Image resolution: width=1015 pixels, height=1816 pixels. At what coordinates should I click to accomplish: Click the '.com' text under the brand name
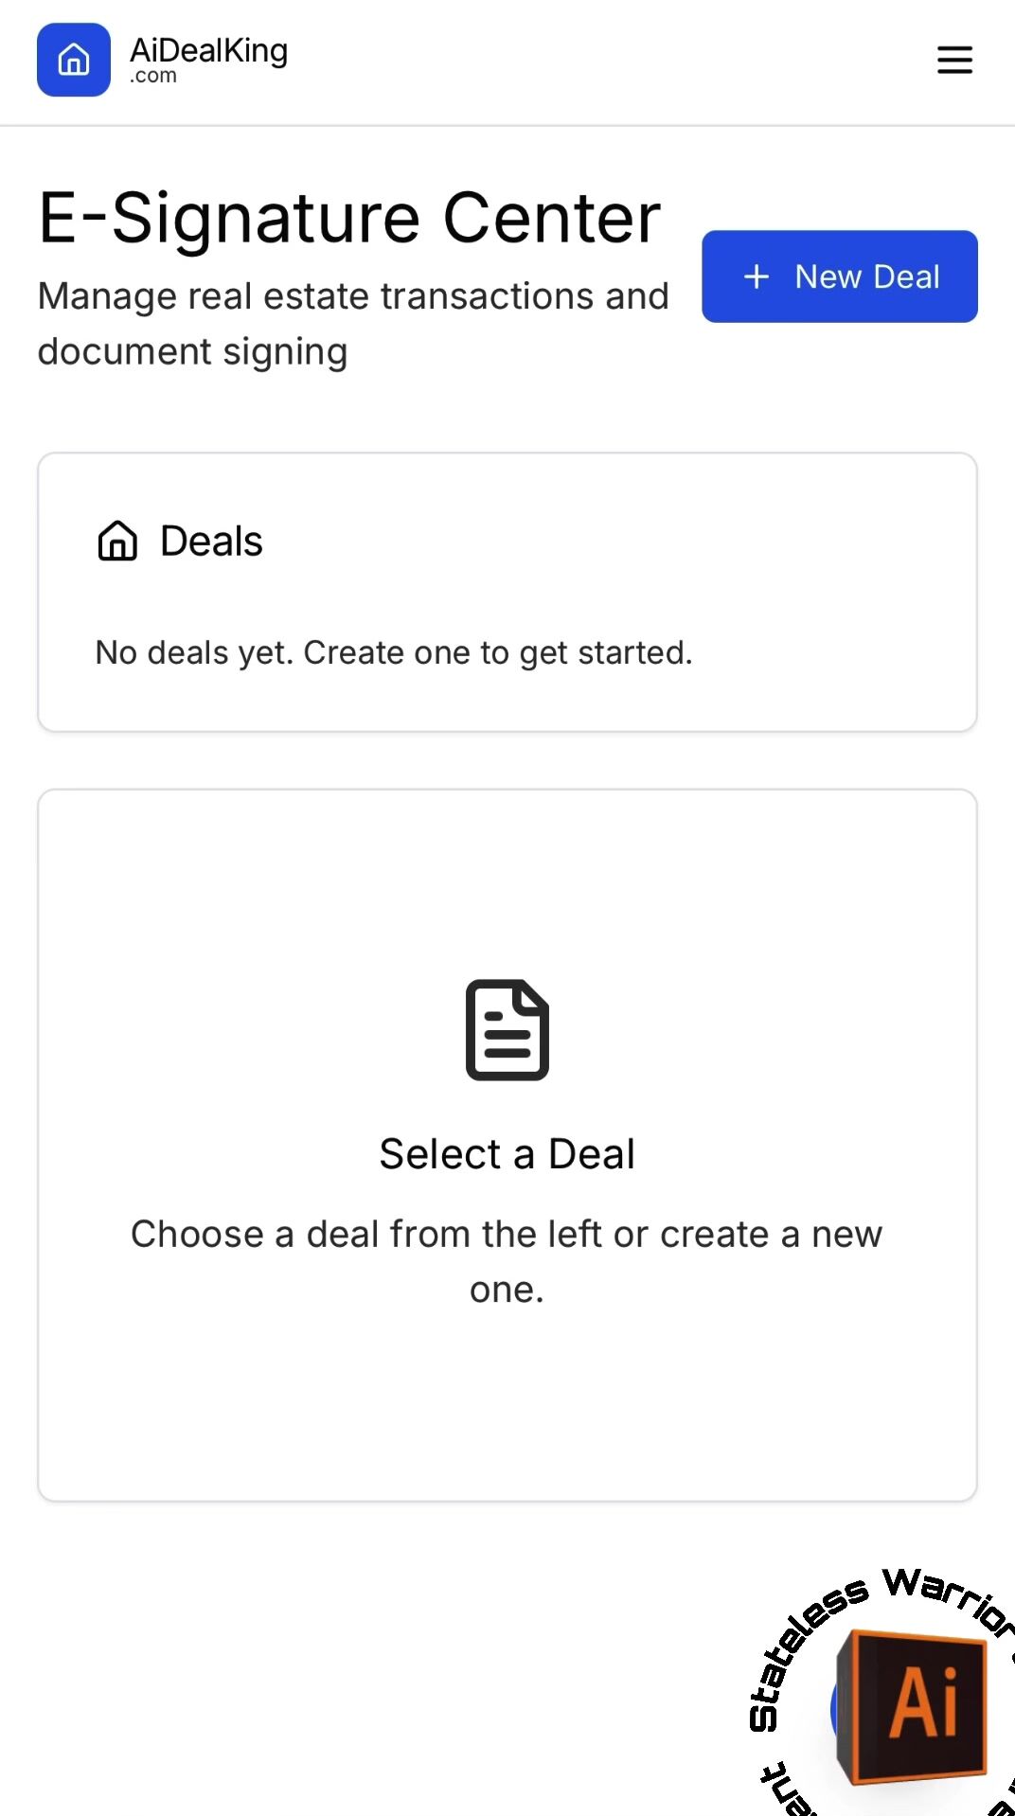(x=153, y=77)
